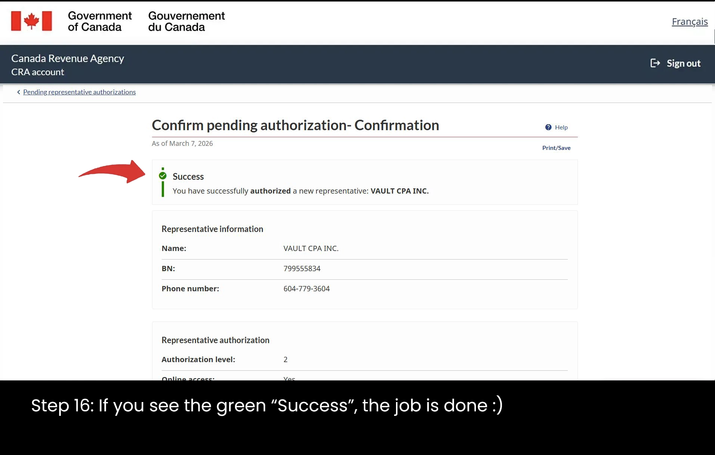Click the 'As of March 7, 2026' date
The width and height of the screenshot is (715, 455).
click(182, 144)
